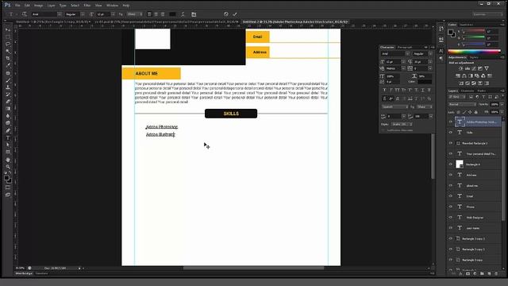Select the Gradient tool
Screen dimensions: 508x286
click(8, 109)
